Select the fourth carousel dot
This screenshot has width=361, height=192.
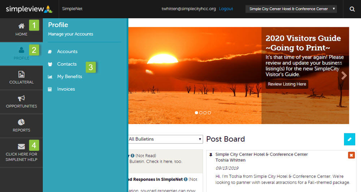(209, 113)
